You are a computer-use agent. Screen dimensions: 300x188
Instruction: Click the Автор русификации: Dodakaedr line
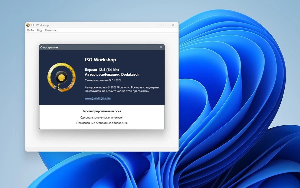(x=112, y=74)
